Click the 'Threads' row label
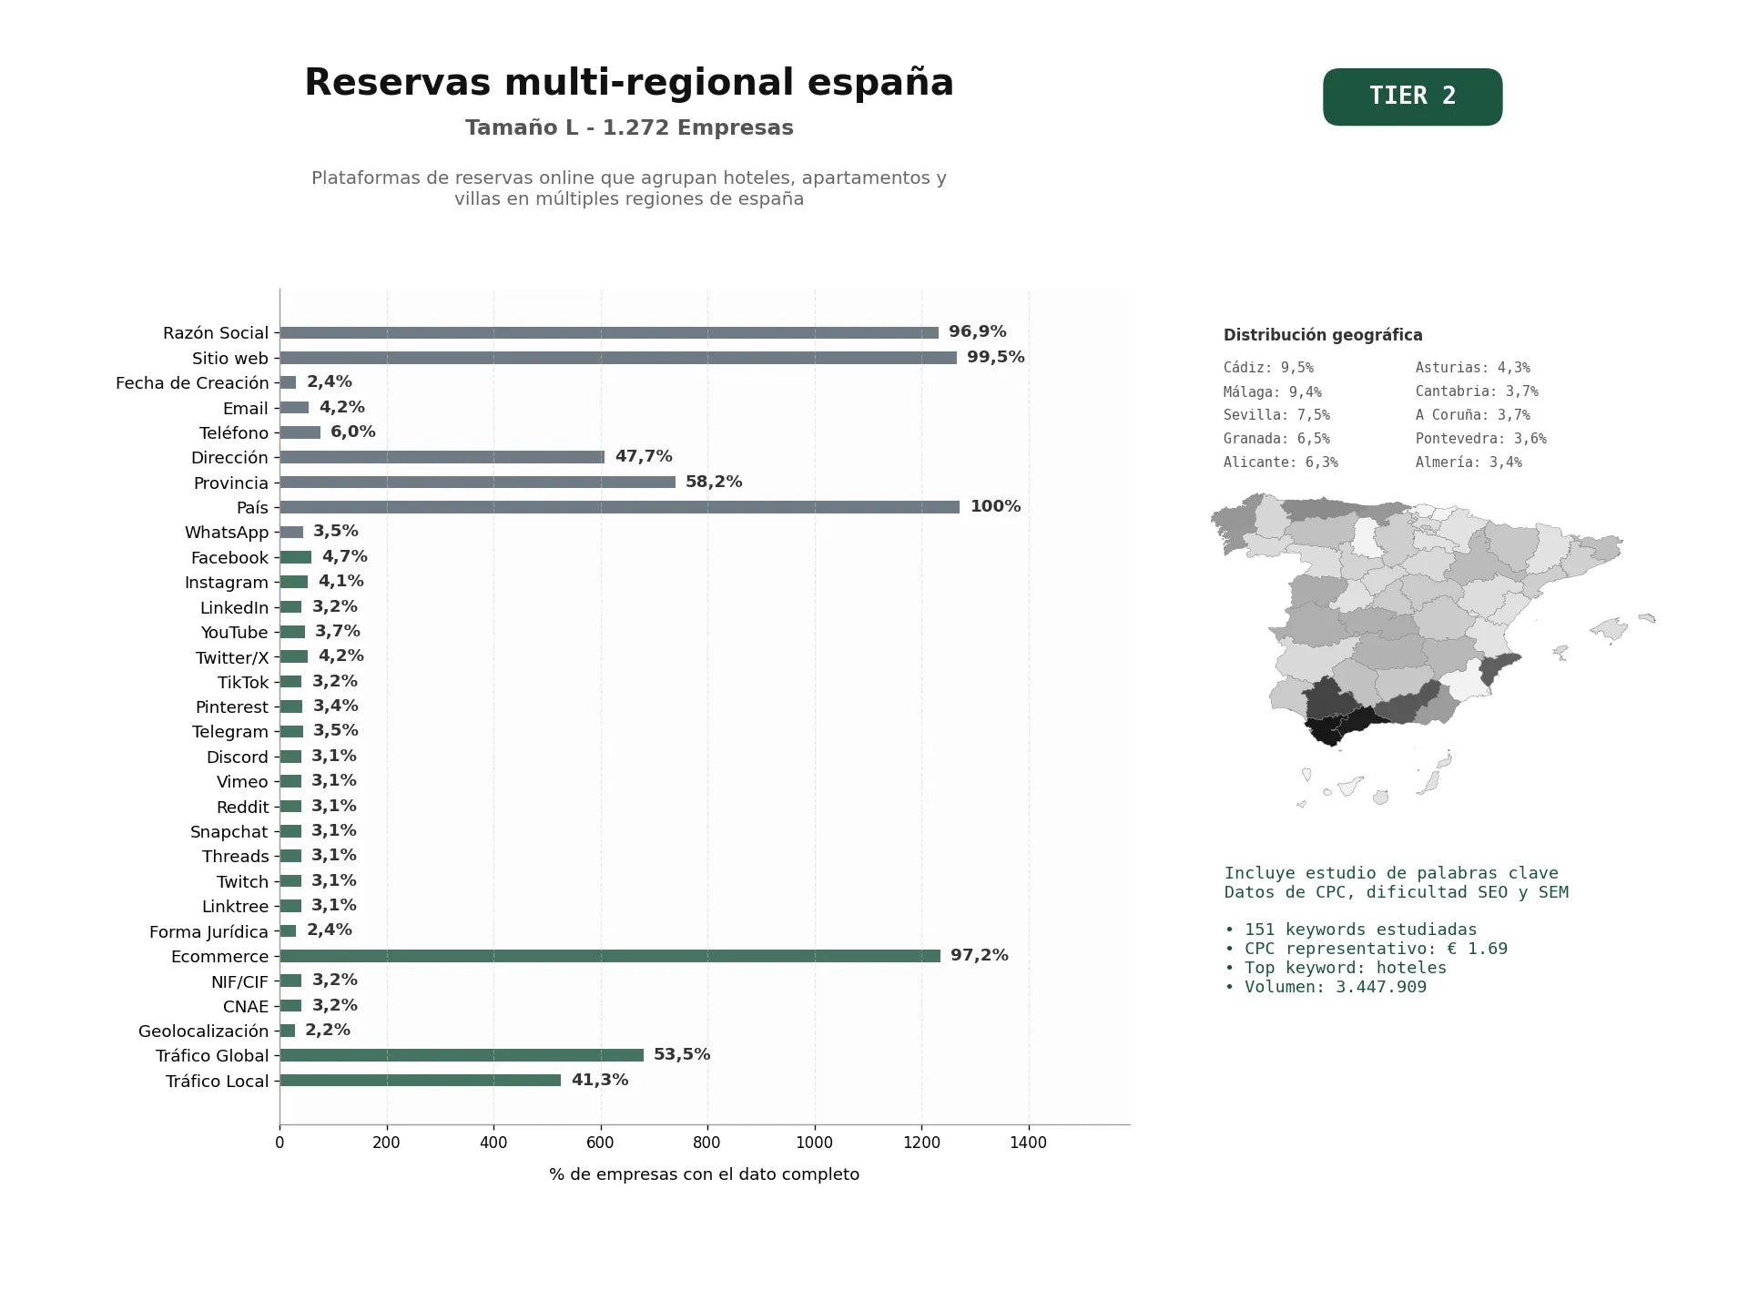The height and width of the screenshot is (1311, 1748). (236, 857)
